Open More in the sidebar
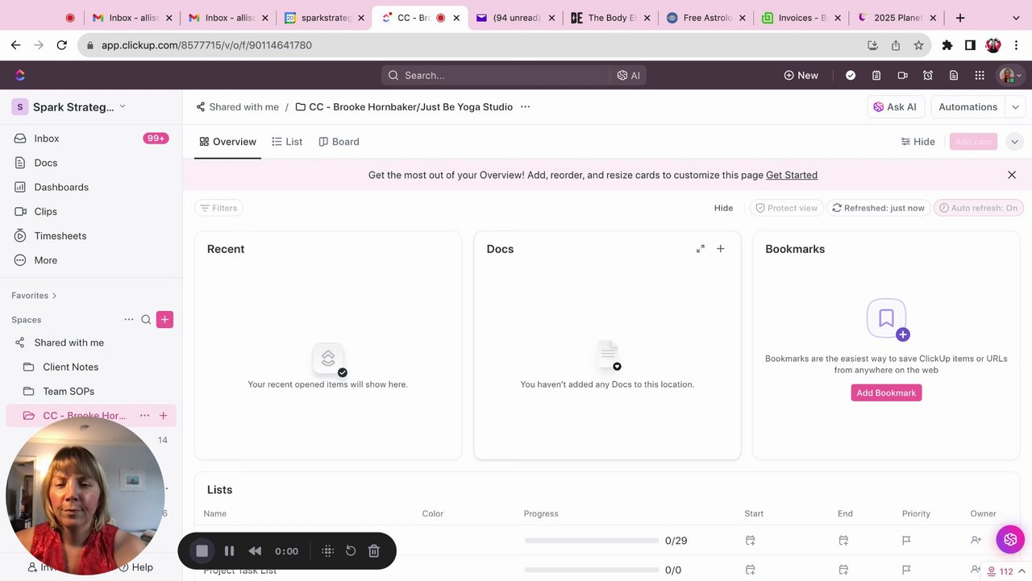Image resolution: width=1032 pixels, height=581 pixels. [x=91, y=260]
